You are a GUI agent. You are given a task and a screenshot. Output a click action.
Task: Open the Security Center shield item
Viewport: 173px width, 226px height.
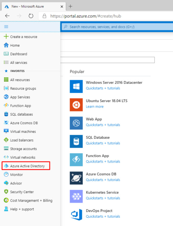click(19, 192)
